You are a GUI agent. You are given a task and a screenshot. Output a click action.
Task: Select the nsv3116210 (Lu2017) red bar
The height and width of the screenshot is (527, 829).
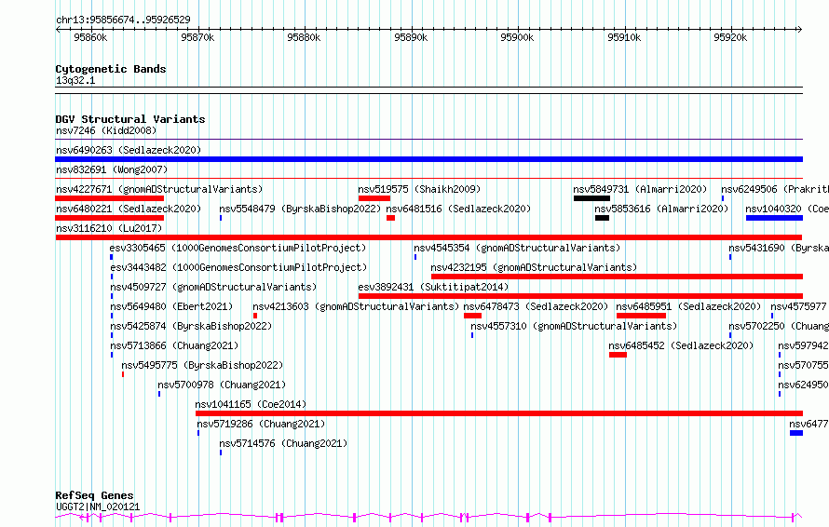click(x=428, y=237)
